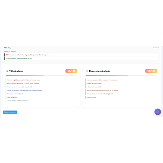Click 'Title is too long' result item
Viewport: 163px width, 163px height.
(23, 80)
